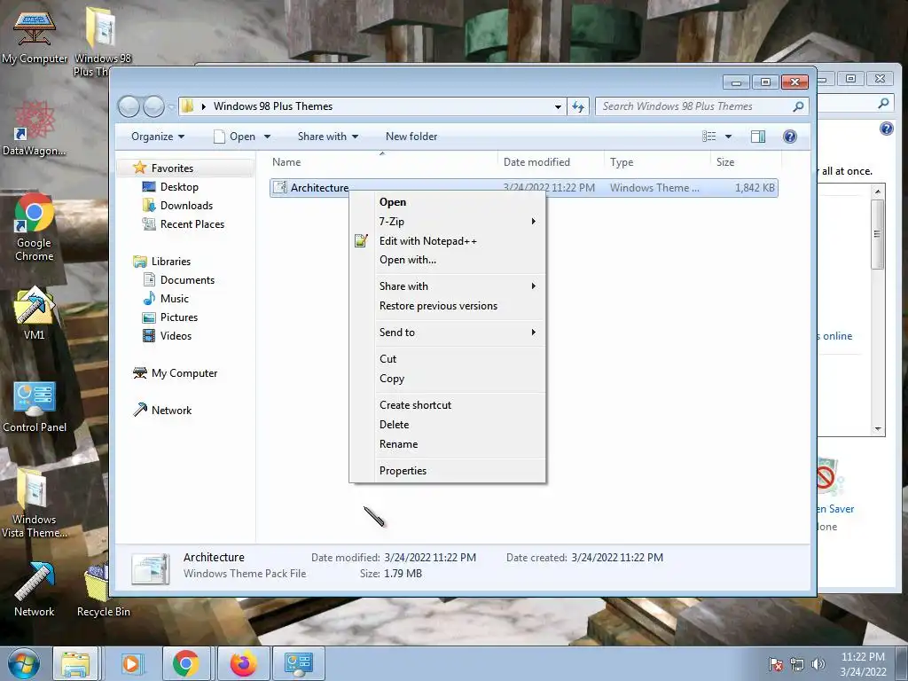Viewport: 908px width, 681px height.
Task: Open My Computer desktop icon
Action: 35,35
